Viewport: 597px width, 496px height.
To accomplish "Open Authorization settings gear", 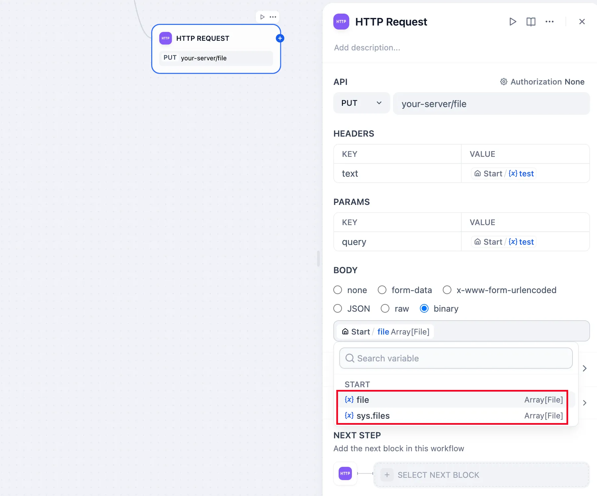I will (x=503, y=82).
